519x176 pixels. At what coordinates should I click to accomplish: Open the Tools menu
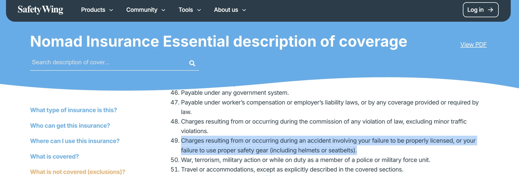coord(190,10)
